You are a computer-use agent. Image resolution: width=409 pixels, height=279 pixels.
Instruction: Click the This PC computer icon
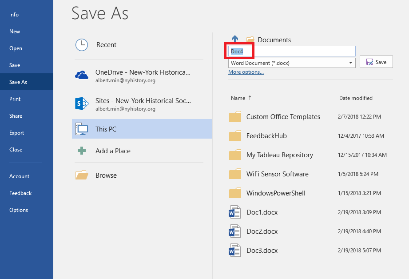pos(82,129)
